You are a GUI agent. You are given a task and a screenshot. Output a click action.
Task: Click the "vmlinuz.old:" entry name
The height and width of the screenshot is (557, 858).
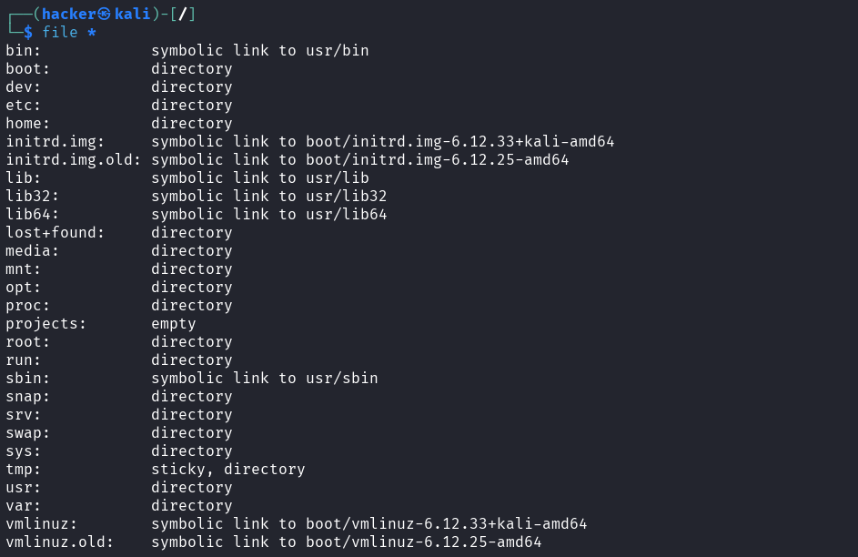(60, 542)
